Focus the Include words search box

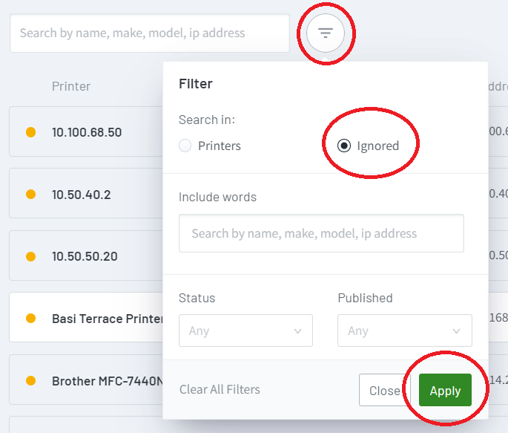(321, 233)
